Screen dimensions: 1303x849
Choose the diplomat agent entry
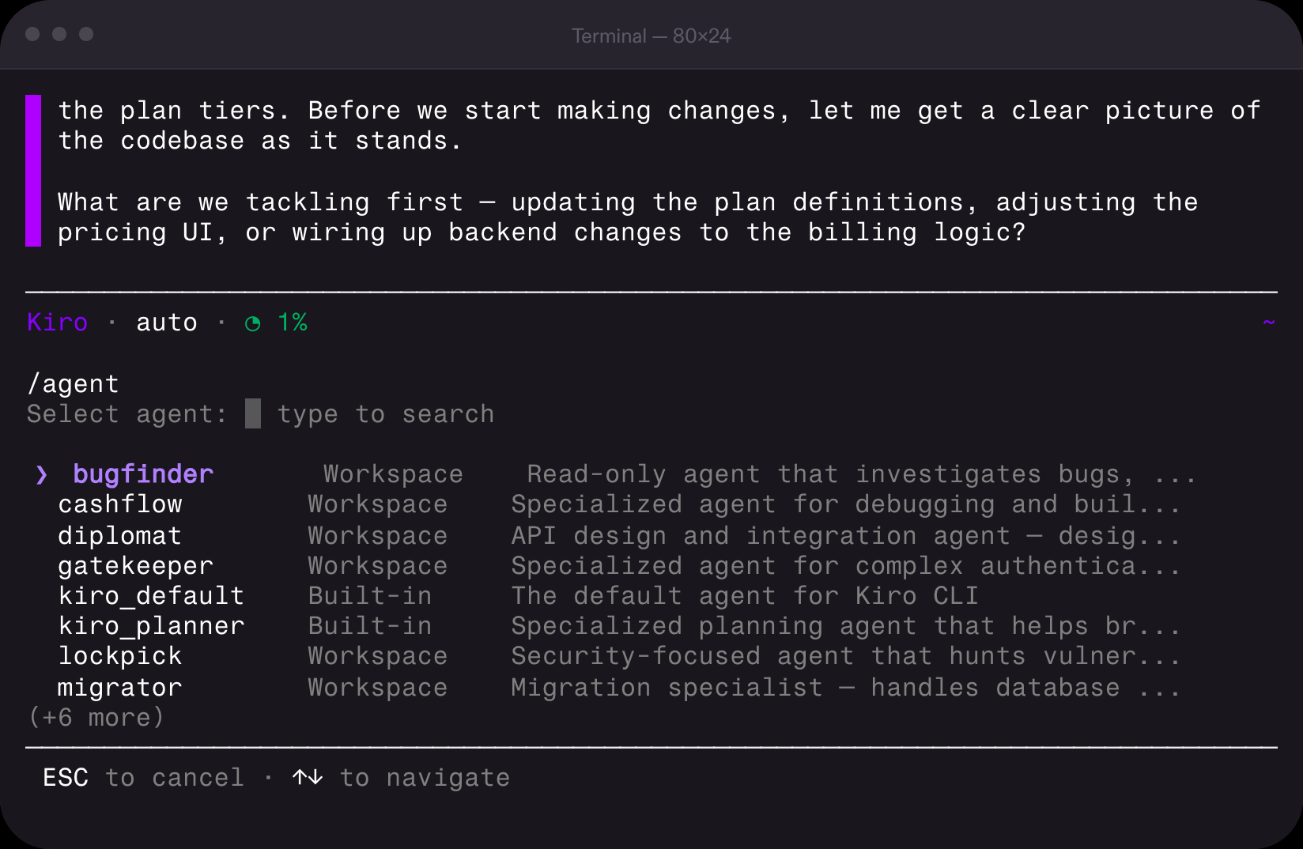coord(120,536)
